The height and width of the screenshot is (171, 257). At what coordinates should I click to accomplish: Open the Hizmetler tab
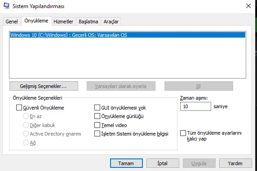point(63,22)
